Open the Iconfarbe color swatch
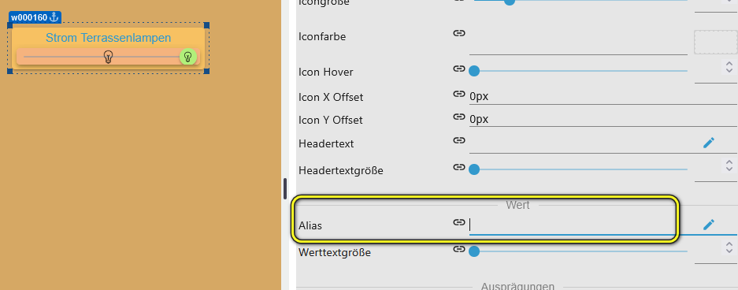 point(715,43)
